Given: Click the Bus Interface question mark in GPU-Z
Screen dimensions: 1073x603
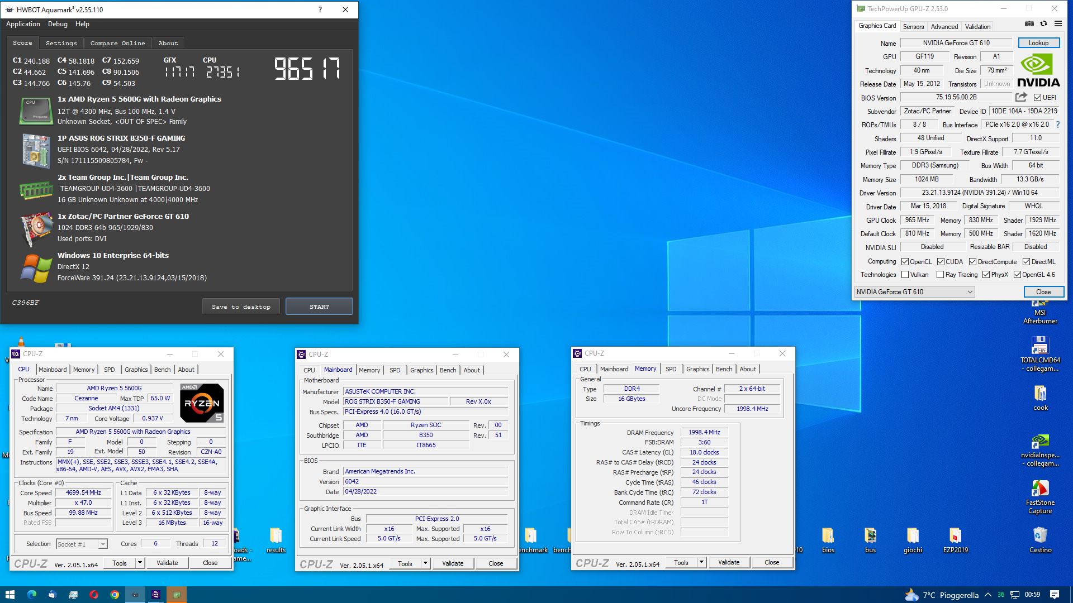Looking at the screenshot, I should click(1058, 125).
